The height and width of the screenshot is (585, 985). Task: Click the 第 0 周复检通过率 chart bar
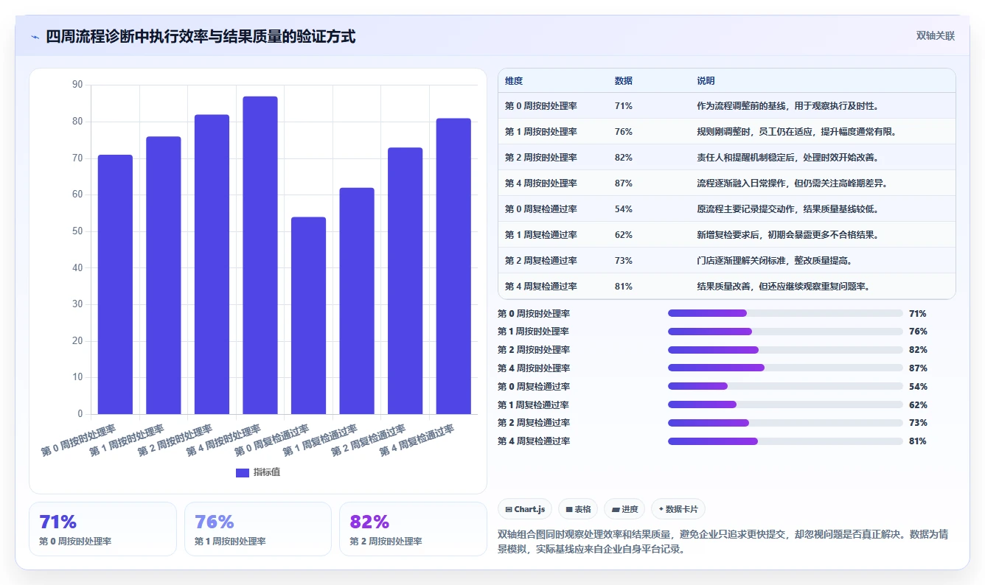(308, 315)
